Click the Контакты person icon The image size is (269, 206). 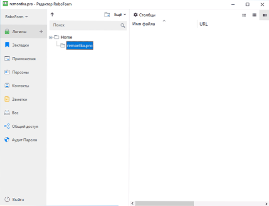[7, 85]
